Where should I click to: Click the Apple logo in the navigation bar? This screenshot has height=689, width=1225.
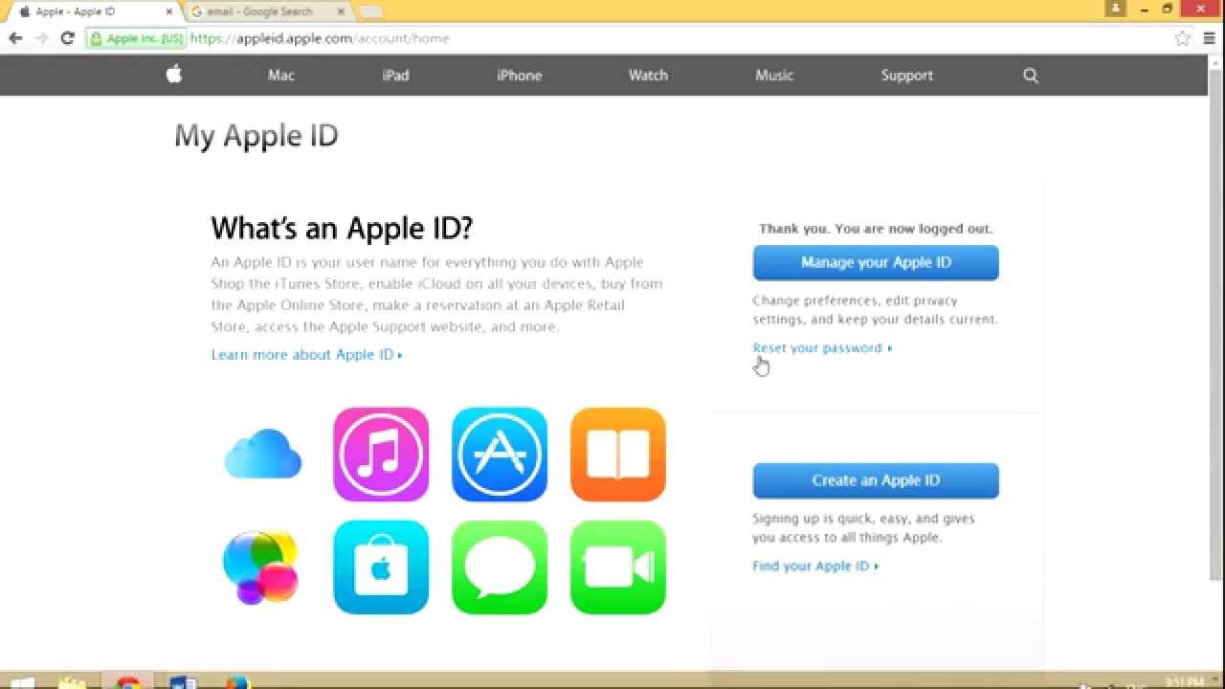[x=174, y=75]
